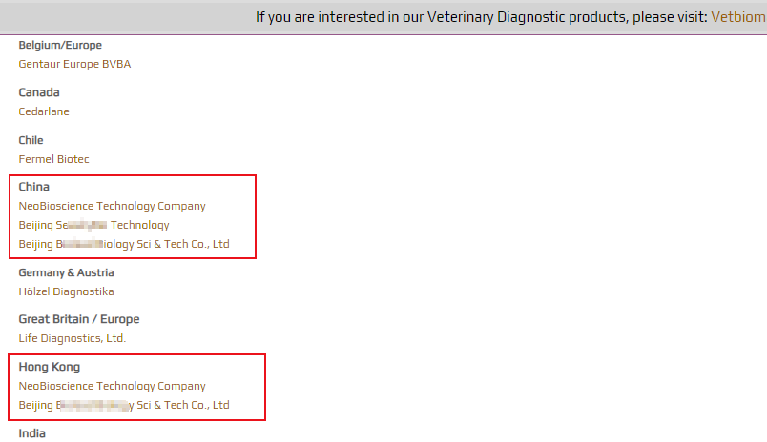Select the Belgium/Europe heading
Image resolution: width=767 pixels, height=442 pixels.
tap(60, 45)
